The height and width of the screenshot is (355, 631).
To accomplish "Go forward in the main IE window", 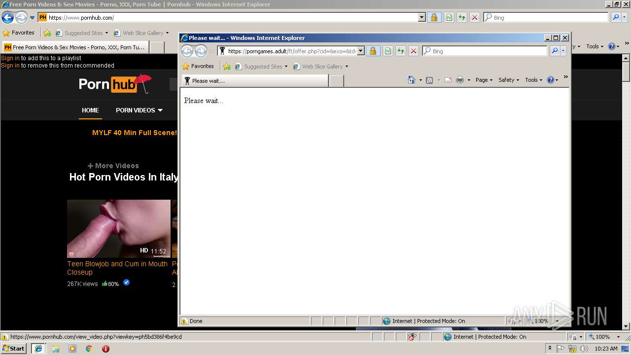I will click(x=21, y=18).
